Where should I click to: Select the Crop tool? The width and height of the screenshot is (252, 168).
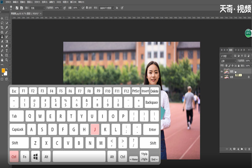pos(2,28)
